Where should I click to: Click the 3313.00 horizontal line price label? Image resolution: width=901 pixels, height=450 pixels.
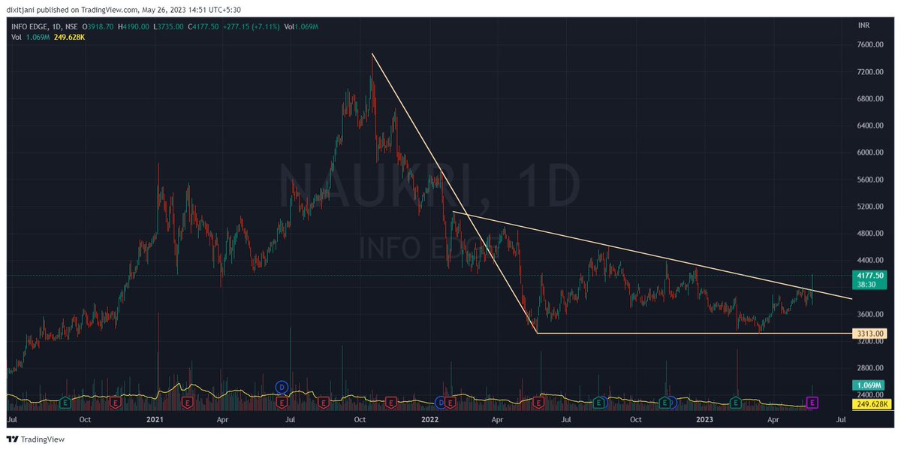tap(869, 333)
